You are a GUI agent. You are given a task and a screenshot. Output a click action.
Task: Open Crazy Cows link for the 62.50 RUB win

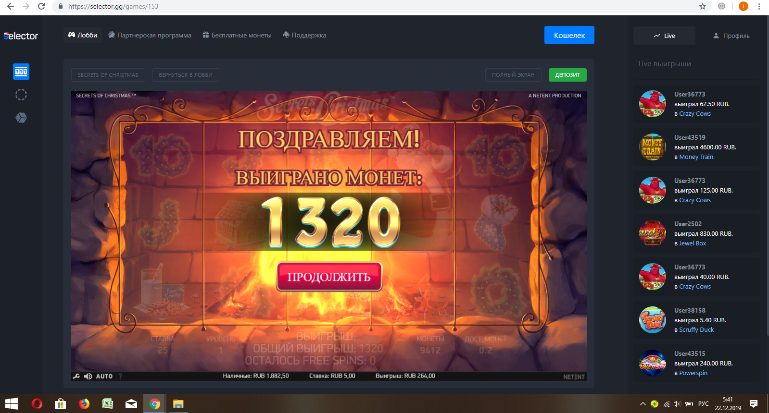coord(695,114)
